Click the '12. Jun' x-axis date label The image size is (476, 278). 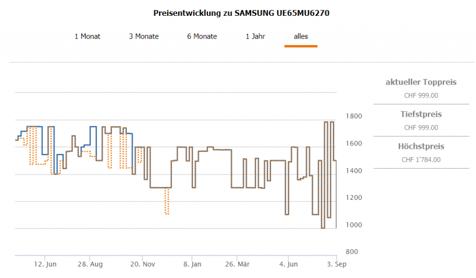point(46,264)
